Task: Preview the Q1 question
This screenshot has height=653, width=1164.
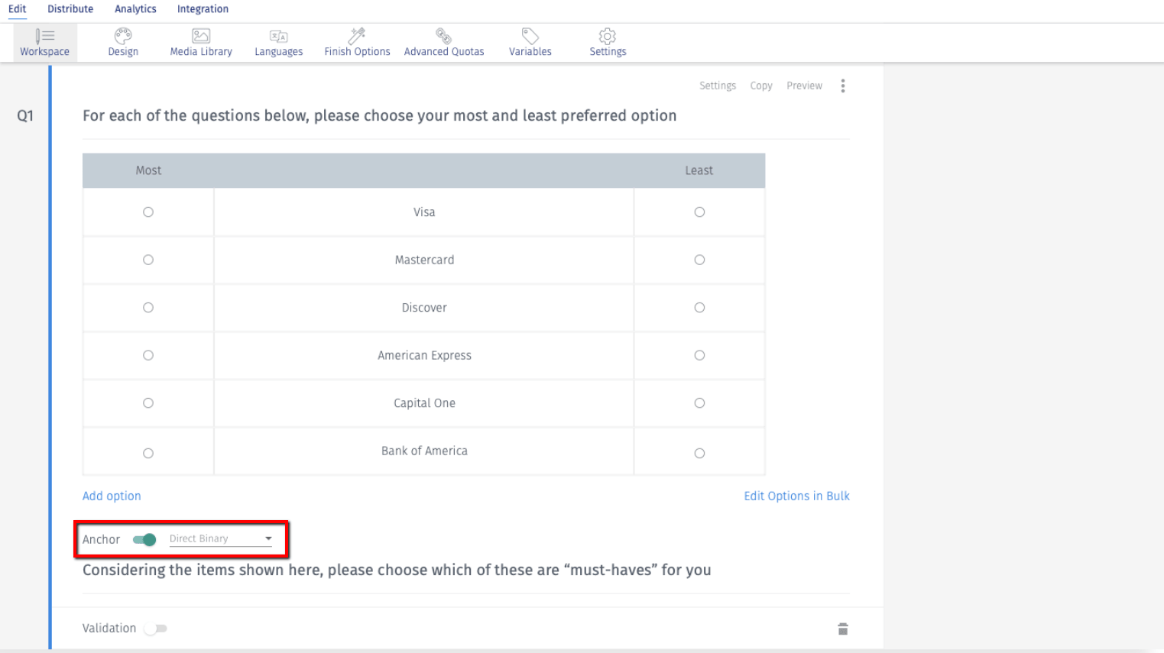Action: 804,86
